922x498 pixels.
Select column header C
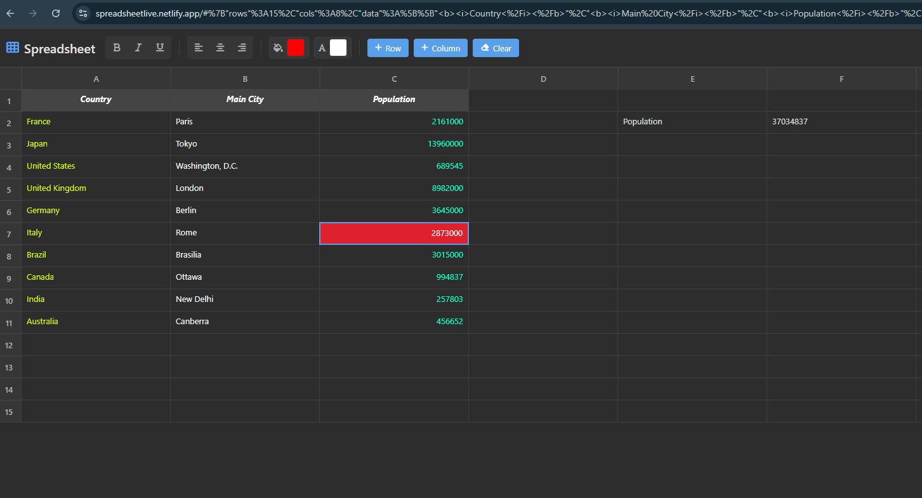(393, 78)
